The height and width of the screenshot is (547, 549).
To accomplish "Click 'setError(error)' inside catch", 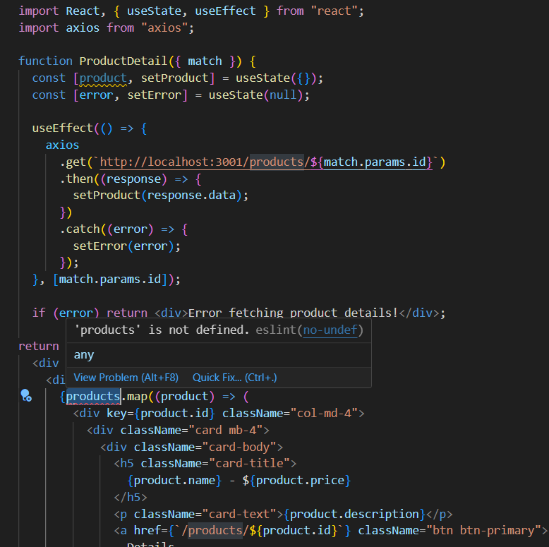I will pyautogui.click(x=126, y=246).
